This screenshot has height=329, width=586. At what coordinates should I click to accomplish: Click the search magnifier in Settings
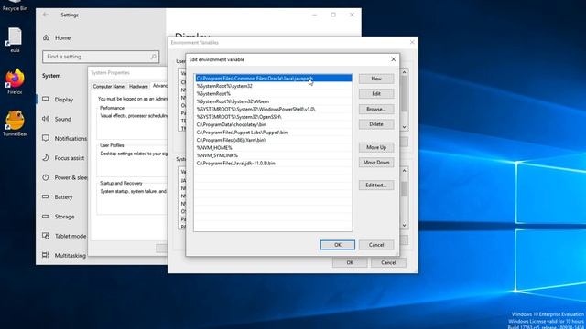pos(153,57)
